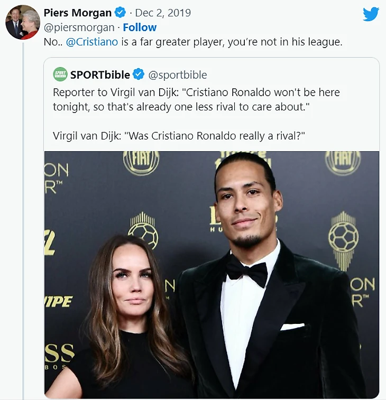
Task: Click the verified badge next to Piers Morgan
Action: (120, 13)
